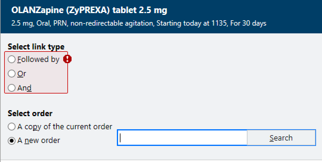Select "A copy of the current order" radio
322x162 pixels.
coord(12,127)
